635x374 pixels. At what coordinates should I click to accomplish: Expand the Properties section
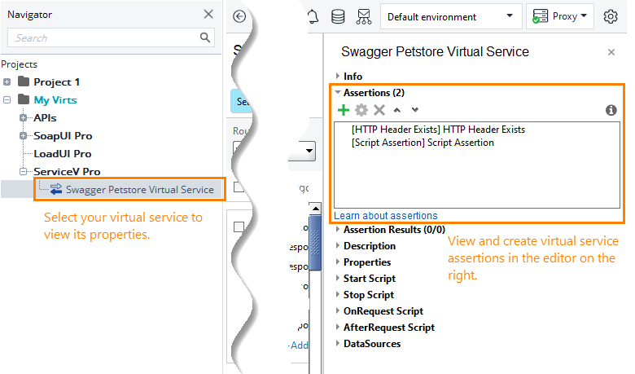[x=337, y=262]
